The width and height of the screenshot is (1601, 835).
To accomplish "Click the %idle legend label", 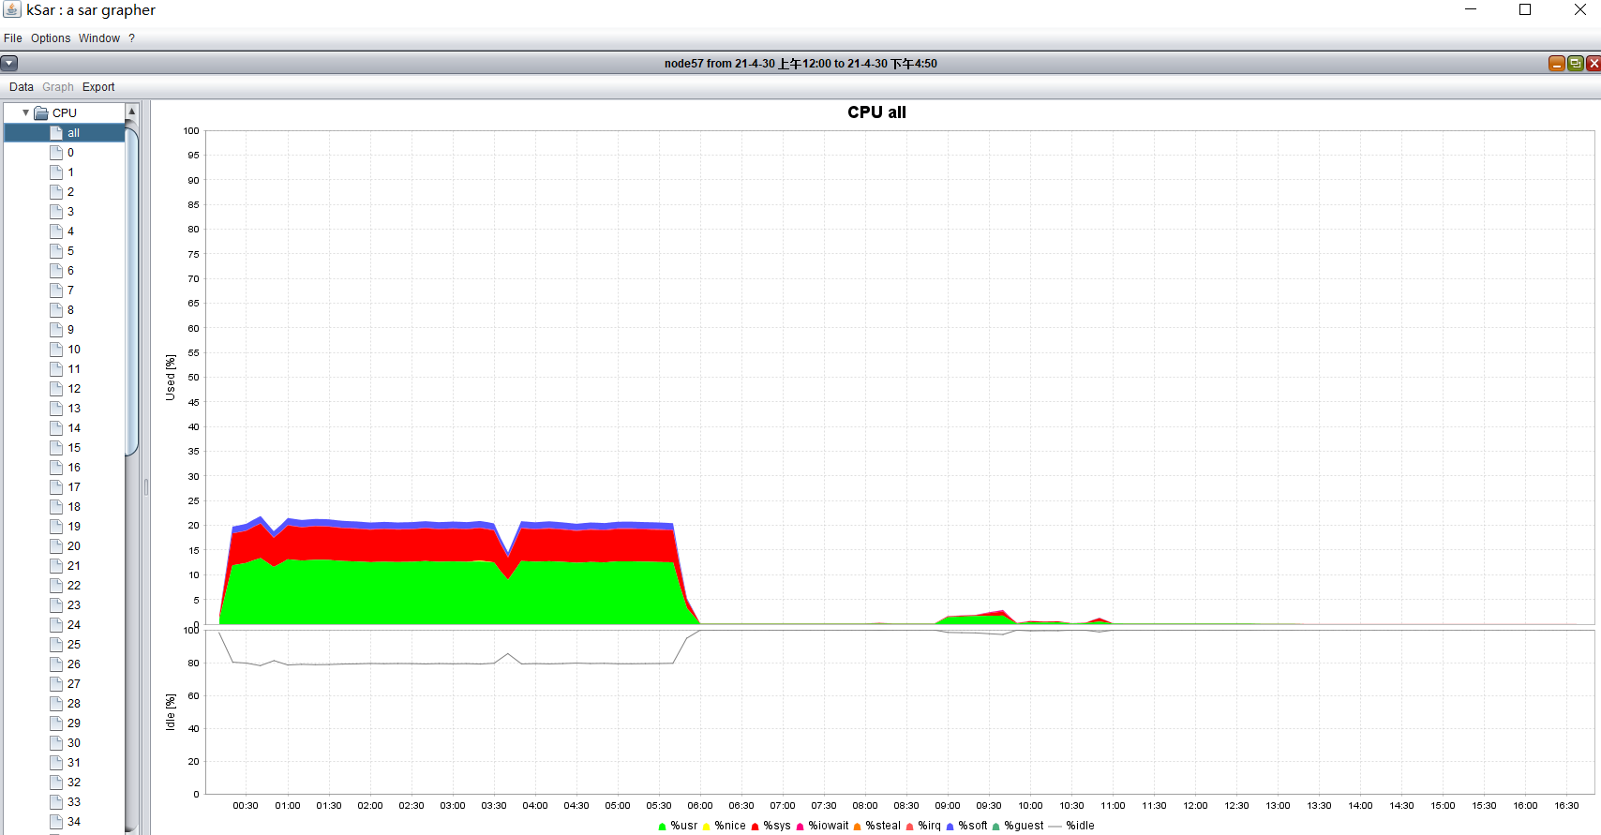I will point(1080,826).
